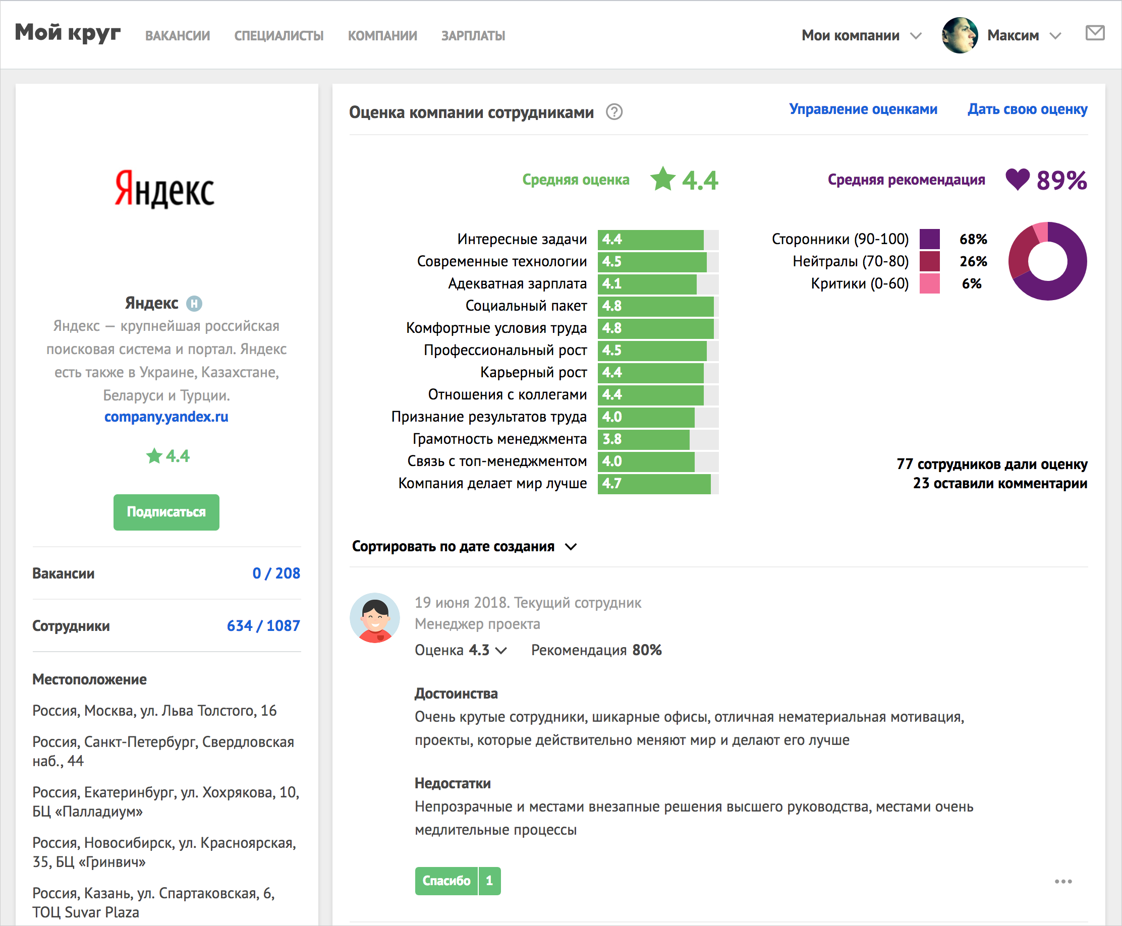
Task: Click the Признание результатов труда 4.0 bar
Action: tap(658, 417)
